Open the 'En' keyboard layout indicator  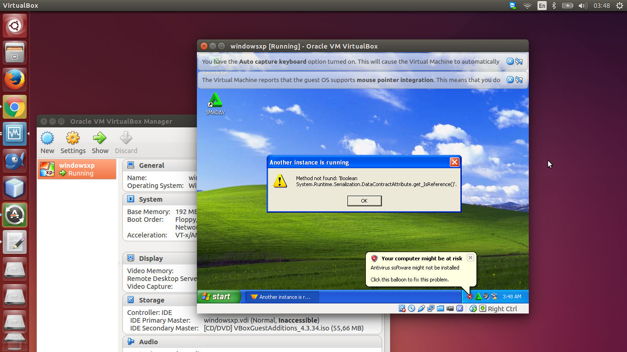pos(542,5)
